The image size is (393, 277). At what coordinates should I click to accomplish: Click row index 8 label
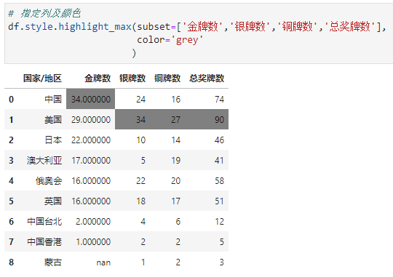pos(11,262)
